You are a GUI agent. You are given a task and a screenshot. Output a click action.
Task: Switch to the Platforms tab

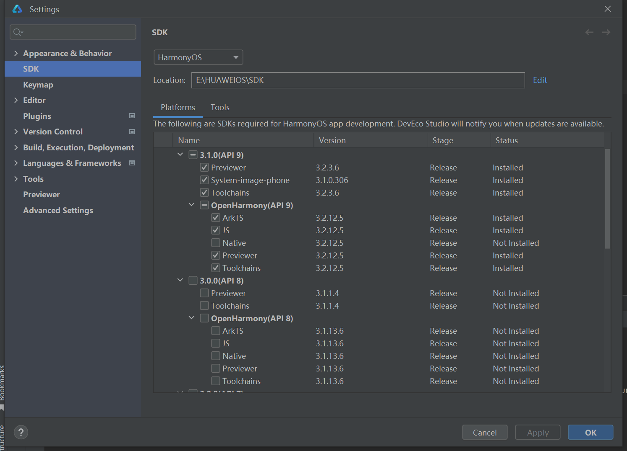[x=178, y=108]
